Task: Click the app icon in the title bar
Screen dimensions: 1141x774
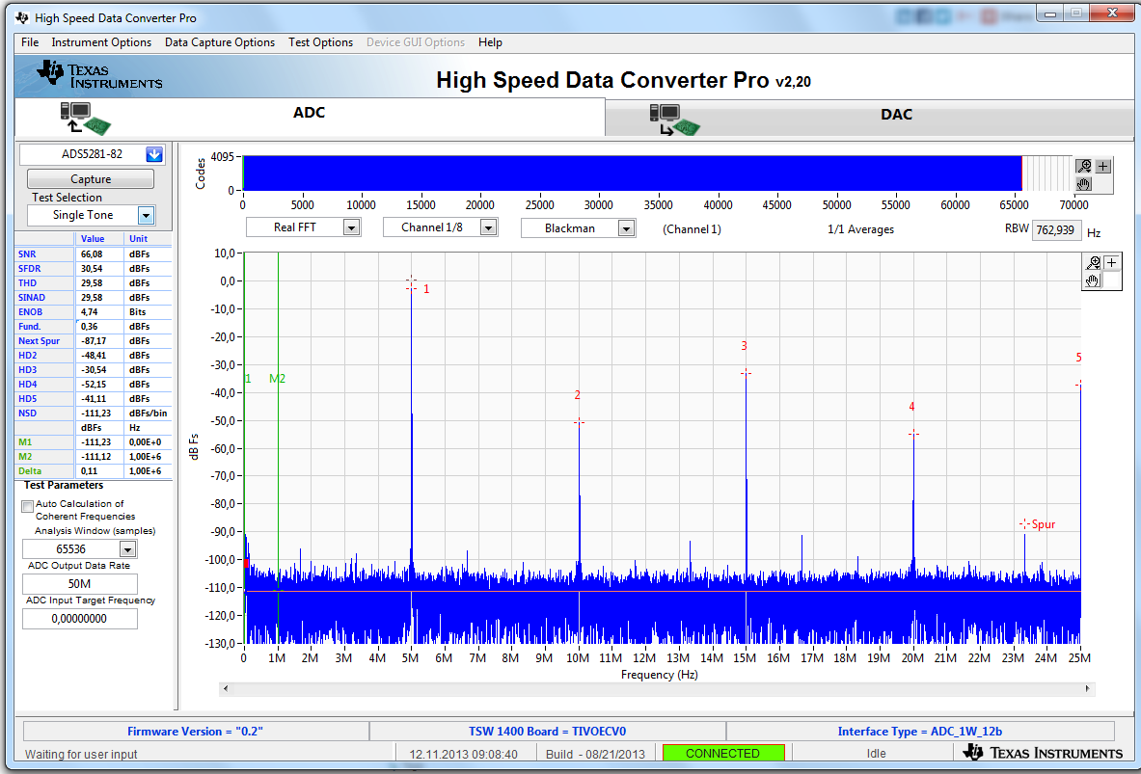Action: coord(23,17)
